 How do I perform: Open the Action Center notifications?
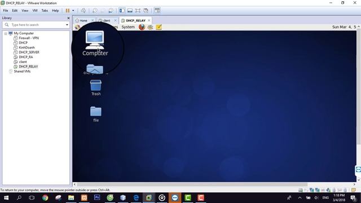click(x=353, y=198)
